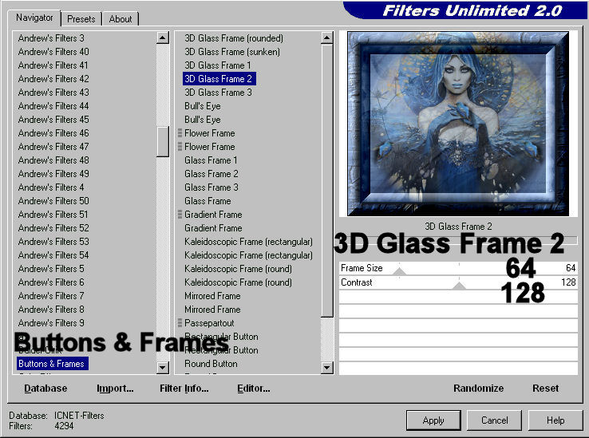Apply the selected filter

click(433, 420)
